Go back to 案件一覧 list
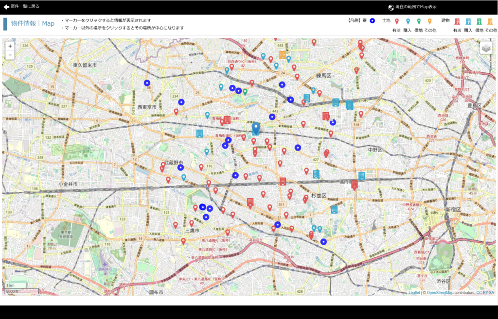The height and width of the screenshot is (319, 498). click(21, 7)
